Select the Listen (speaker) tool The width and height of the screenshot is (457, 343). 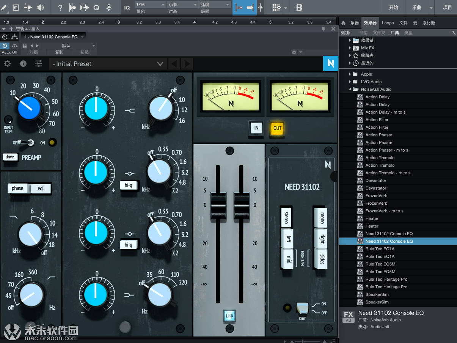[40, 7]
